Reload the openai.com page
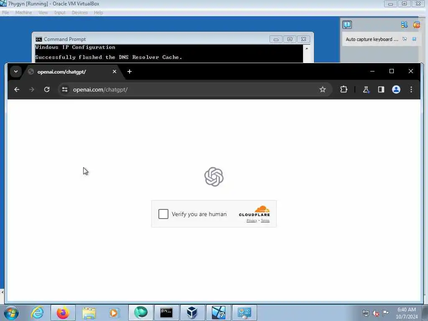The image size is (428, 321). tap(47, 89)
